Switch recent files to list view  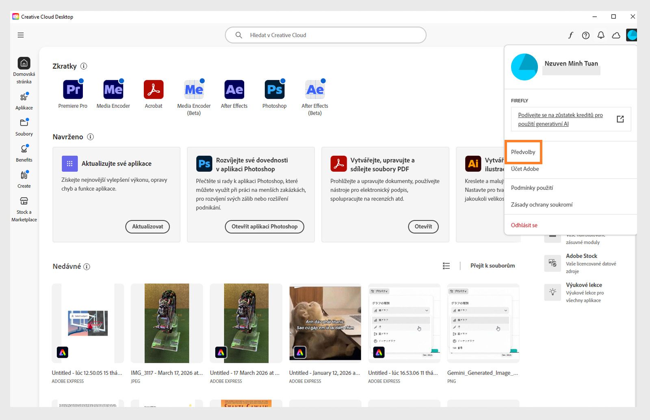[x=446, y=265]
